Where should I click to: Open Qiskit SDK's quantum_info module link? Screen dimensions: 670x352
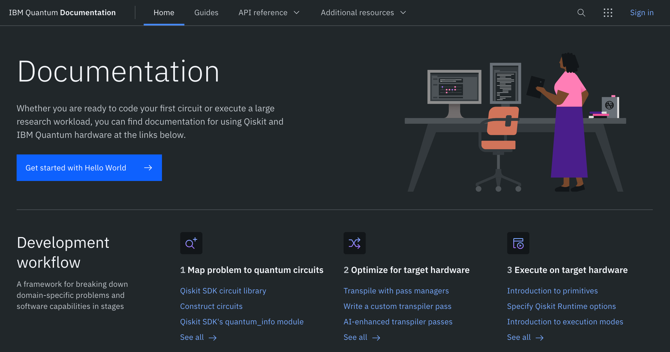pos(242,322)
